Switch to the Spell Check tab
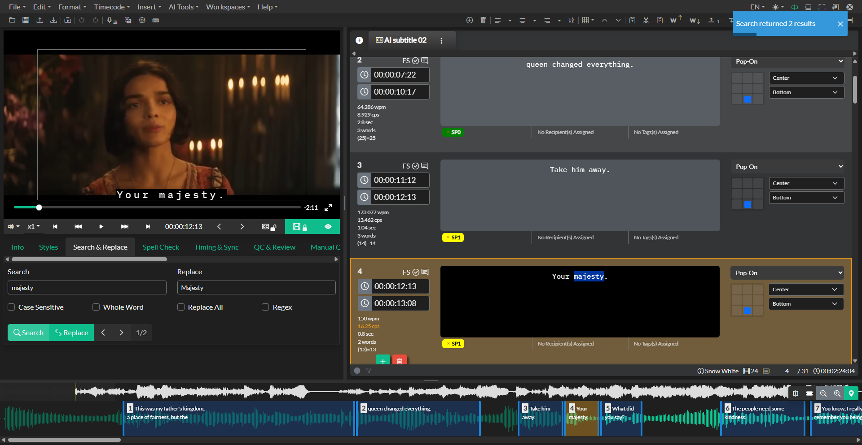The width and height of the screenshot is (862, 445). (x=161, y=247)
